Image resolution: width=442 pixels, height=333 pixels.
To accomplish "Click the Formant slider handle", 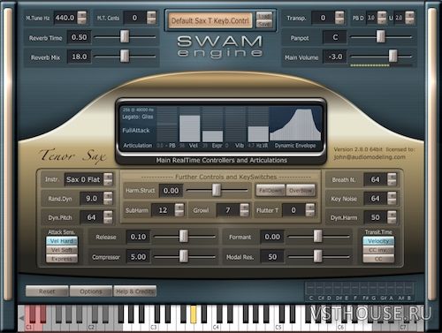I will 317,236.
